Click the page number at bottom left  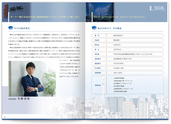(5, 117)
